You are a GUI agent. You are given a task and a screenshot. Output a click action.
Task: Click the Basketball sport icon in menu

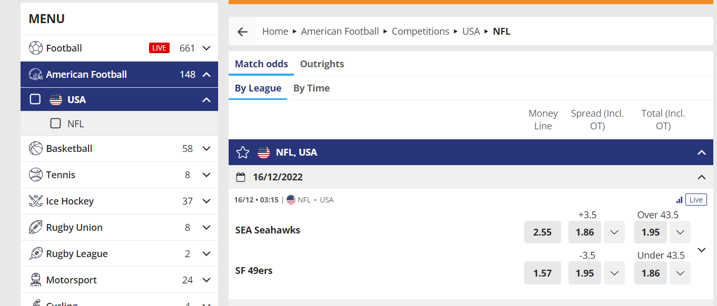[36, 148]
